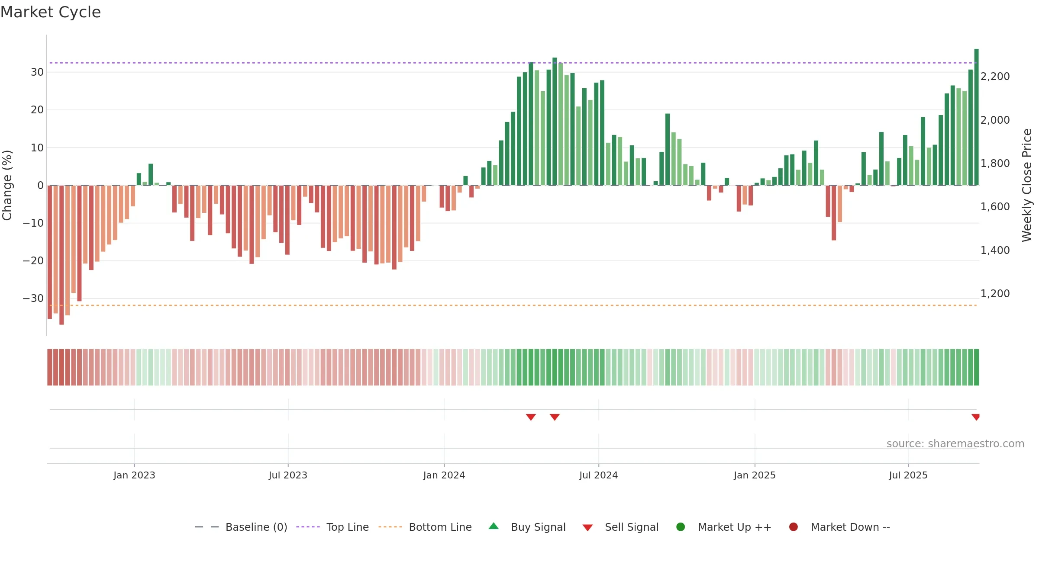Viewport: 1039px width, 584px height.
Task: Click the purple dotted Top Line legend swatch
Action: point(308,527)
